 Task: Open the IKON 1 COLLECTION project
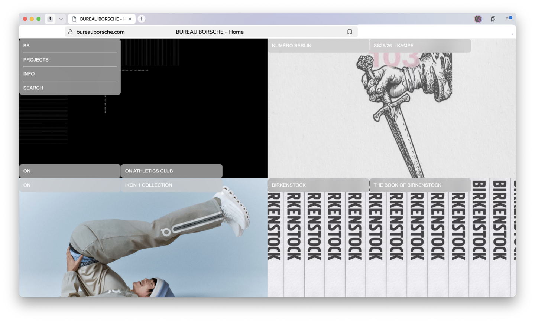coord(171,185)
